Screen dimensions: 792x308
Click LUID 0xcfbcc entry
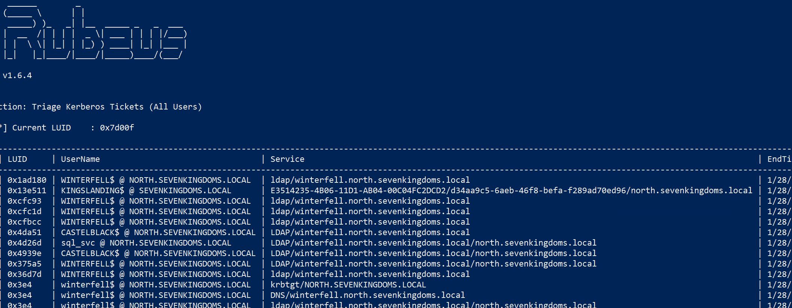[x=24, y=222]
